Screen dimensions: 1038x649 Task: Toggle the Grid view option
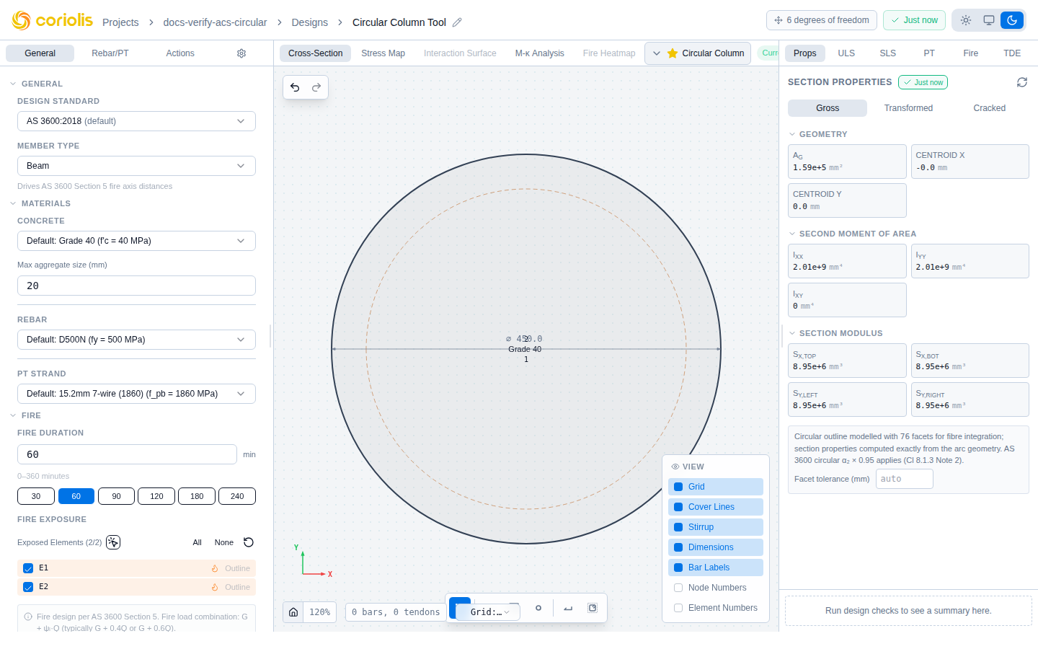[x=715, y=487]
